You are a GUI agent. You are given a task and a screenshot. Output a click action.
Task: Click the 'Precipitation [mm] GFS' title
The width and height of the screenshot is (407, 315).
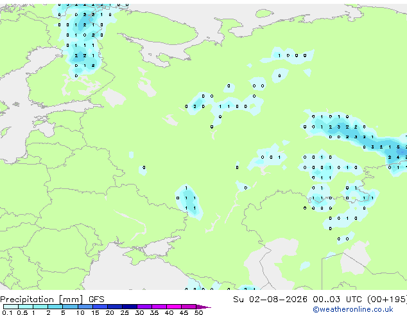[52, 300]
